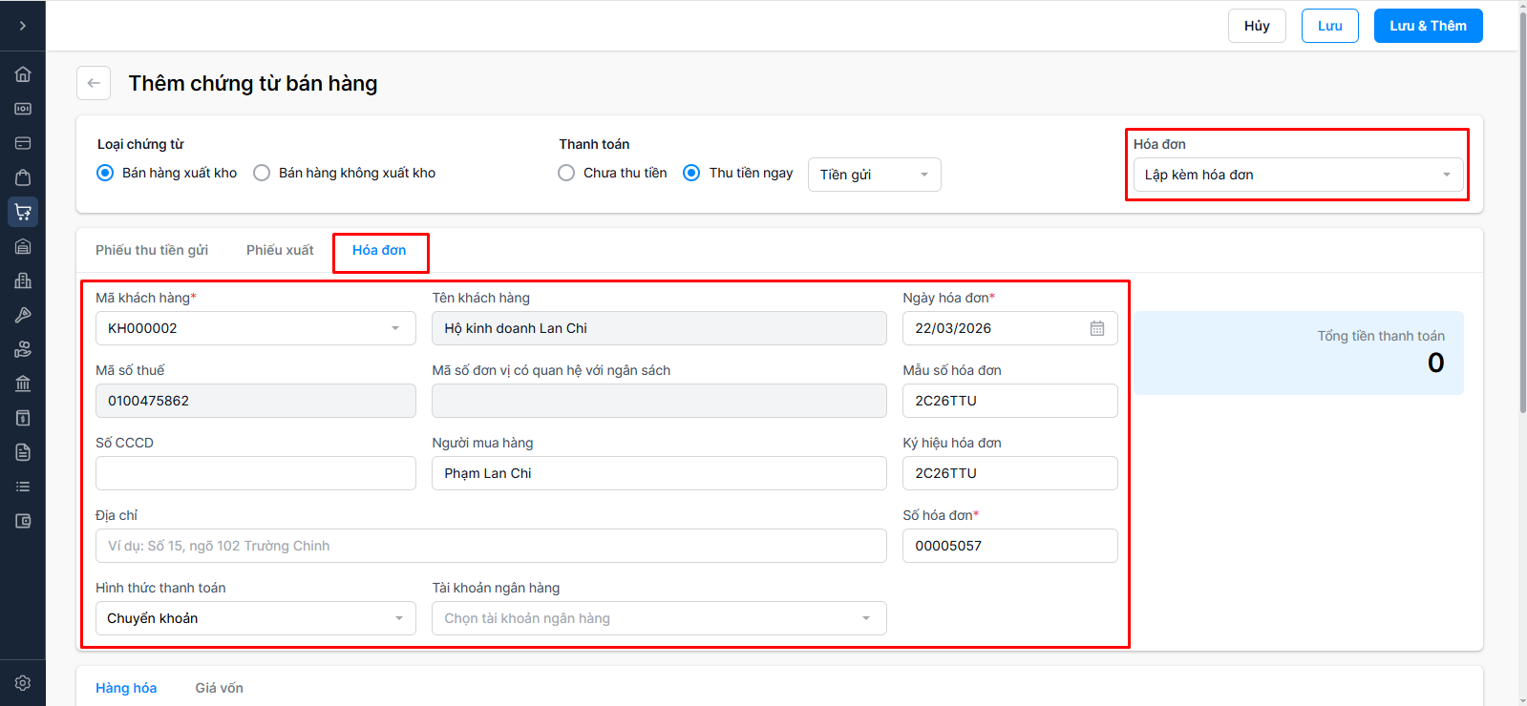Click the Lưu & Thêm button
The width and height of the screenshot is (1527, 706).
click(1428, 26)
